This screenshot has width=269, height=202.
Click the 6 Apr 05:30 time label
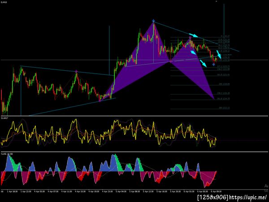pos(203,191)
